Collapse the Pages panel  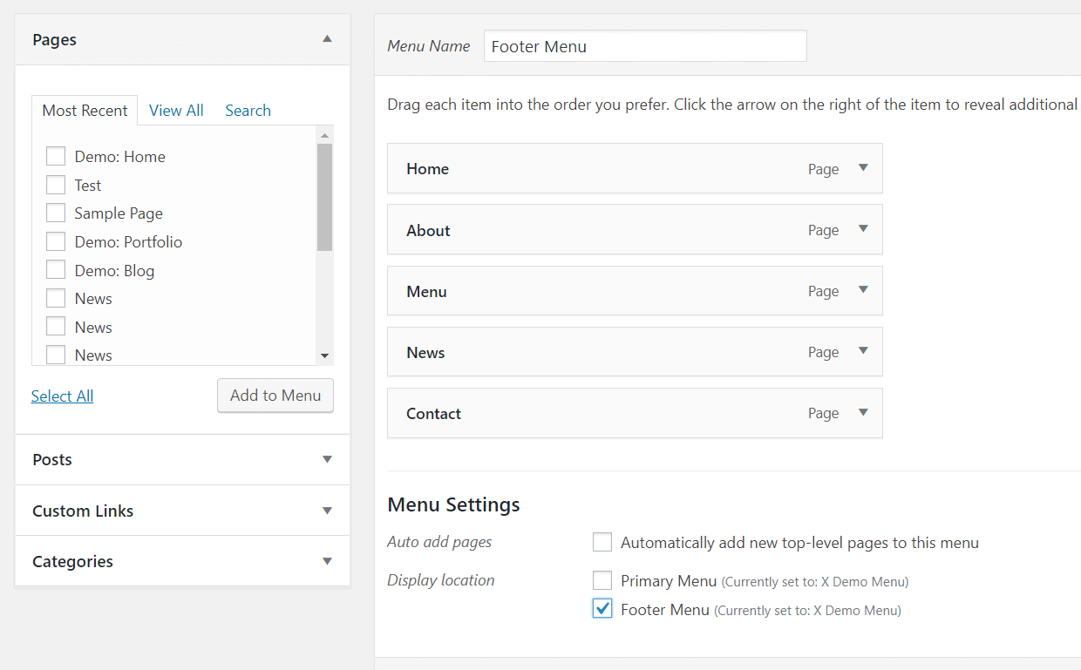tap(327, 39)
